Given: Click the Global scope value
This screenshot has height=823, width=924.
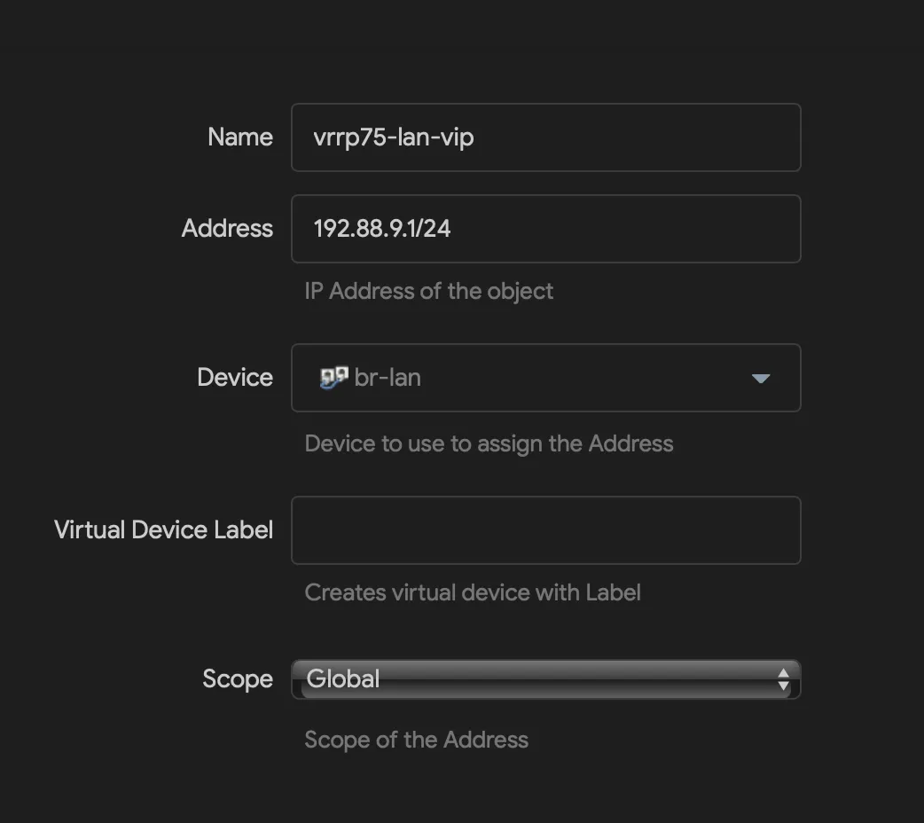Looking at the screenshot, I should [342, 678].
